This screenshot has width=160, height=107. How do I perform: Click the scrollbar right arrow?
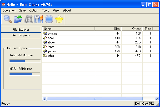click(157, 99)
